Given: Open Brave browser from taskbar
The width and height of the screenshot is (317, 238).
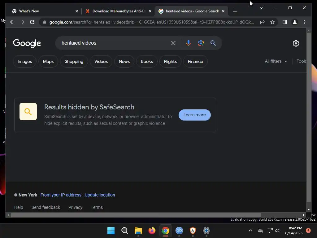Looking at the screenshot, I should point(193,231).
